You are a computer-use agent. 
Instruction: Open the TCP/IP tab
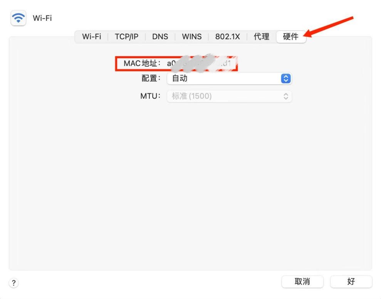point(126,37)
